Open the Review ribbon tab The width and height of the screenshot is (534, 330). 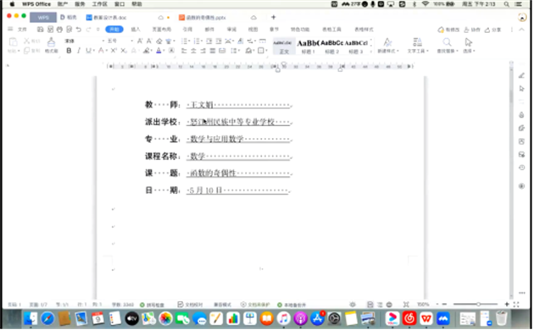pyautogui.click(x=231, y=30)
